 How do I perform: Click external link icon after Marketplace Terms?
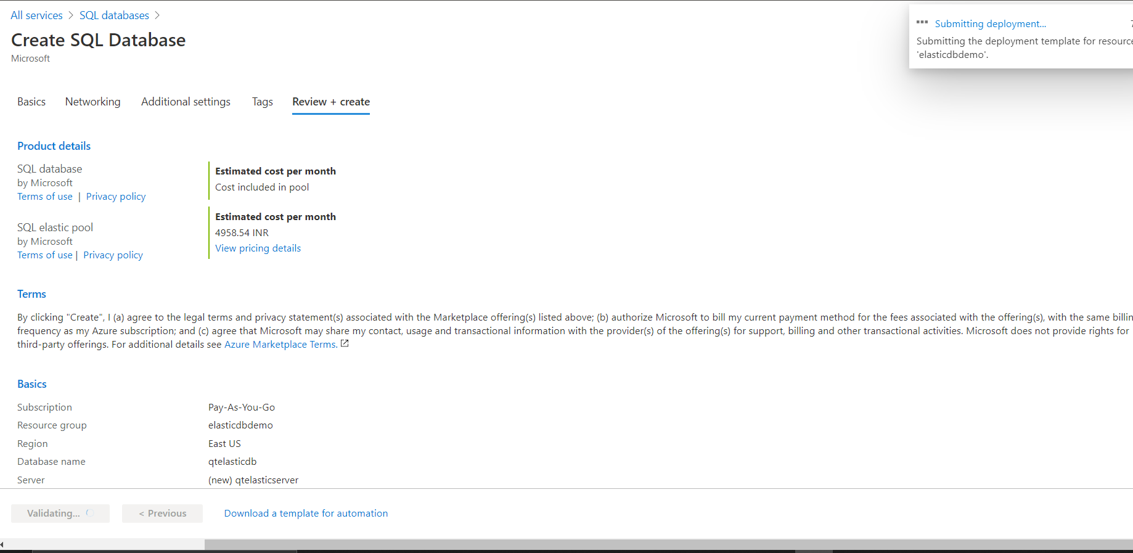[x=345, y=343]
